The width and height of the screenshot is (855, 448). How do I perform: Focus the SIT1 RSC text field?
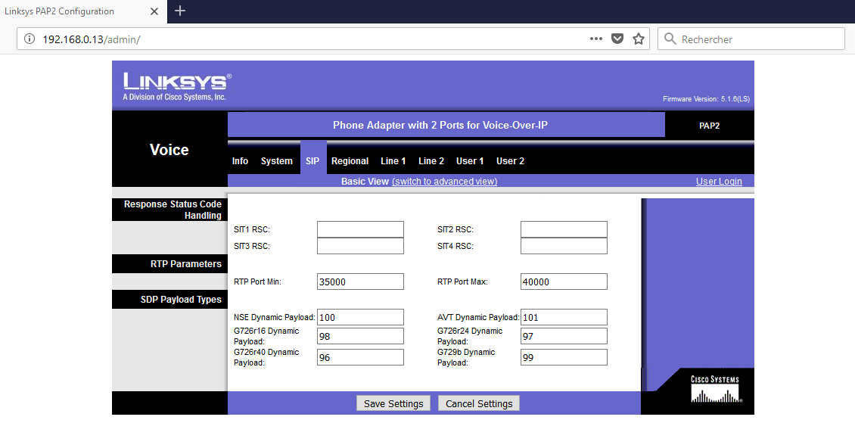[360, 229]
